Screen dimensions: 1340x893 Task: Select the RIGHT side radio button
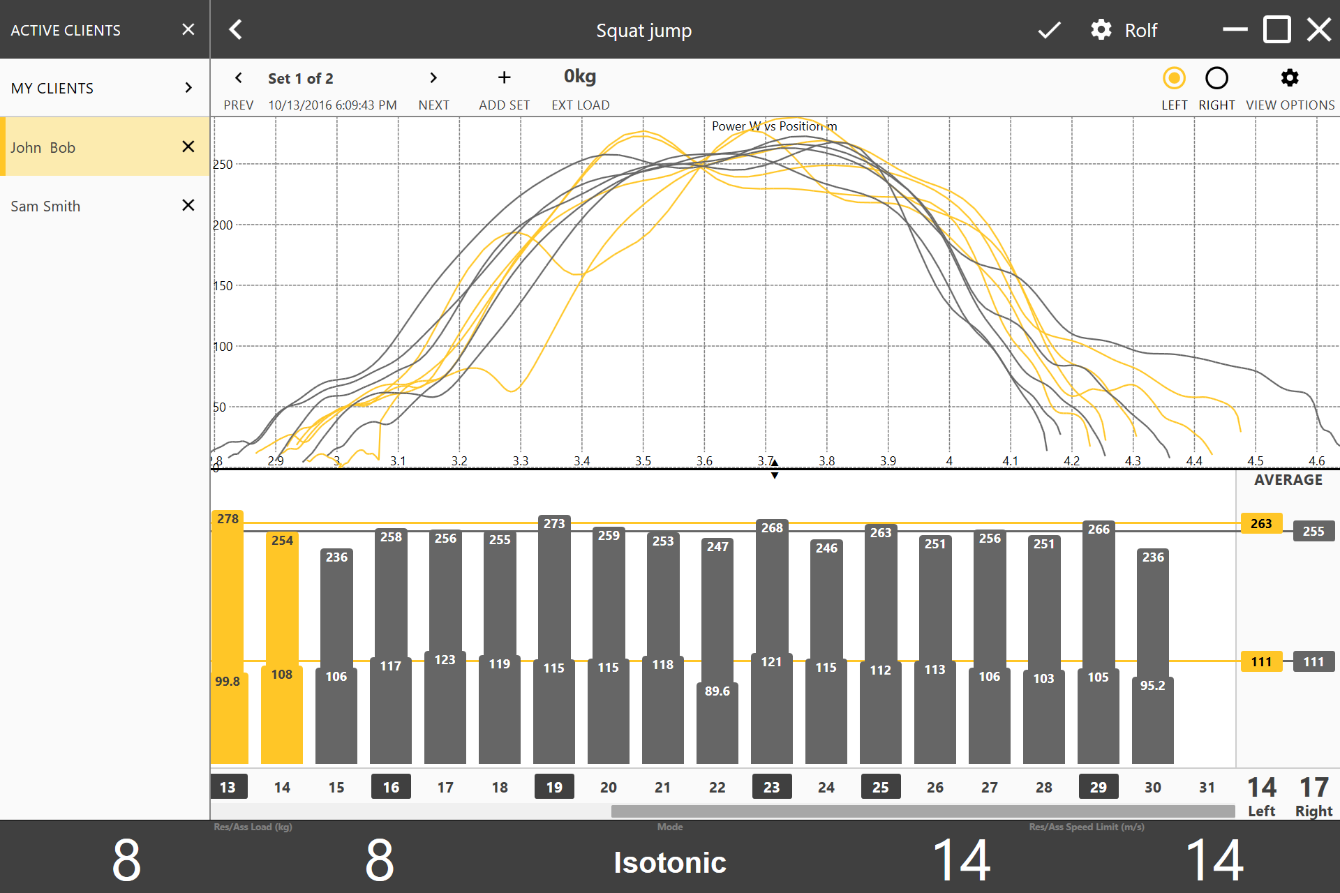(x=1216, y=78)
